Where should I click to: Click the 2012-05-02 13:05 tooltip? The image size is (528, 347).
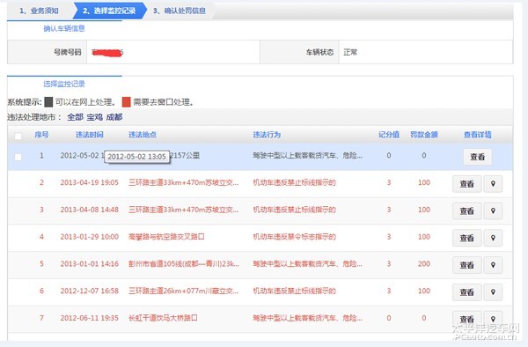pyautogui.click(x=136, y=157)
